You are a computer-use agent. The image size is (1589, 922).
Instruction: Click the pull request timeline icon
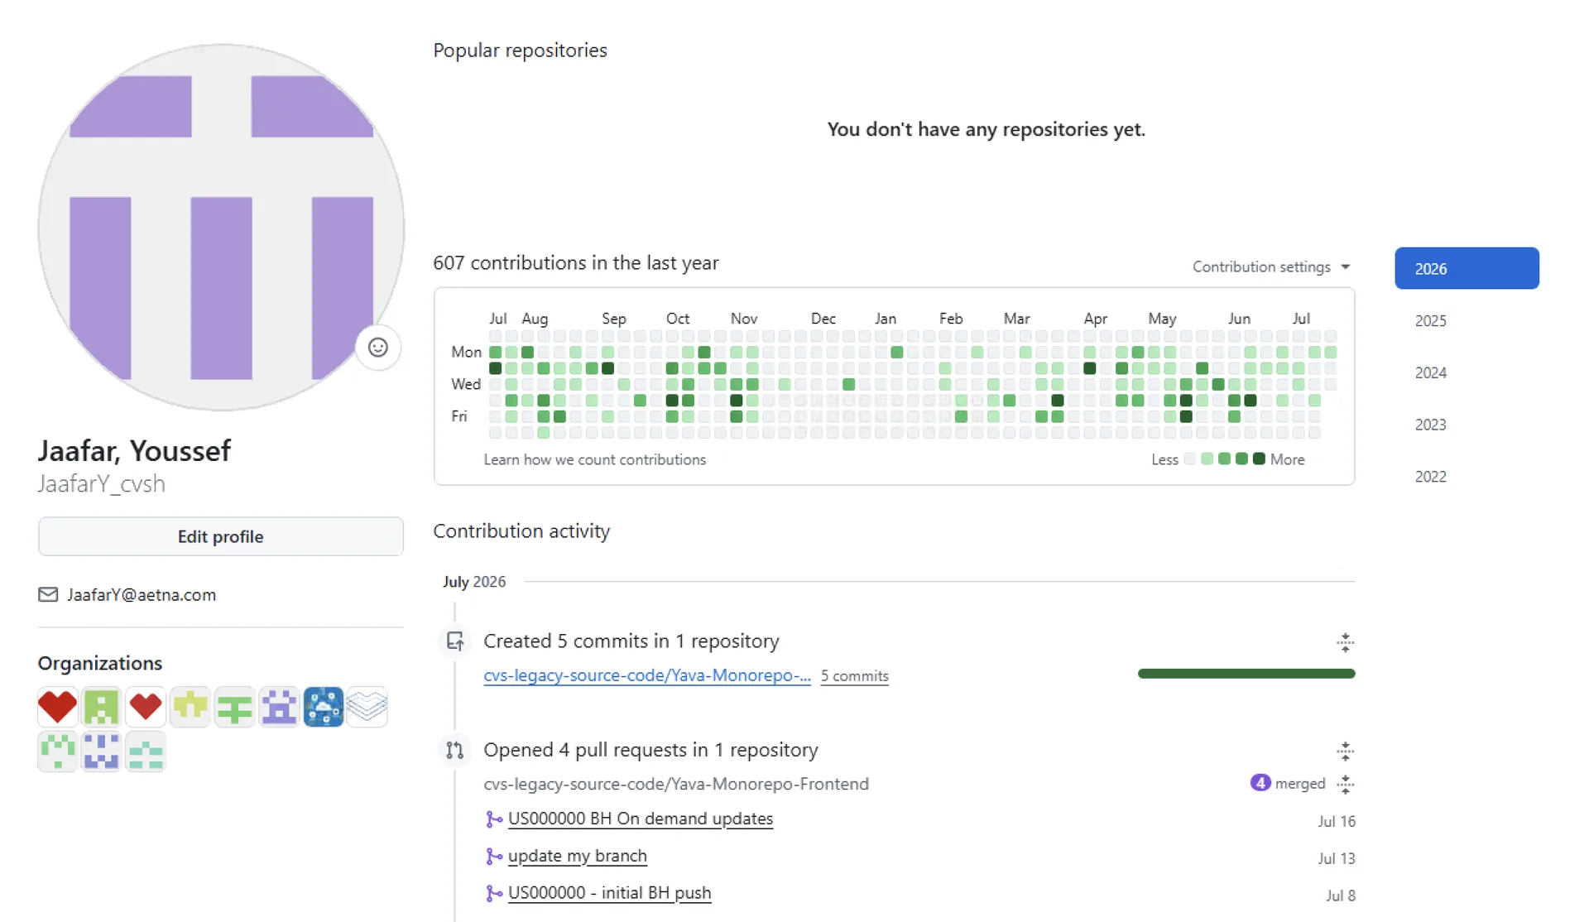(x=454, y=750)
